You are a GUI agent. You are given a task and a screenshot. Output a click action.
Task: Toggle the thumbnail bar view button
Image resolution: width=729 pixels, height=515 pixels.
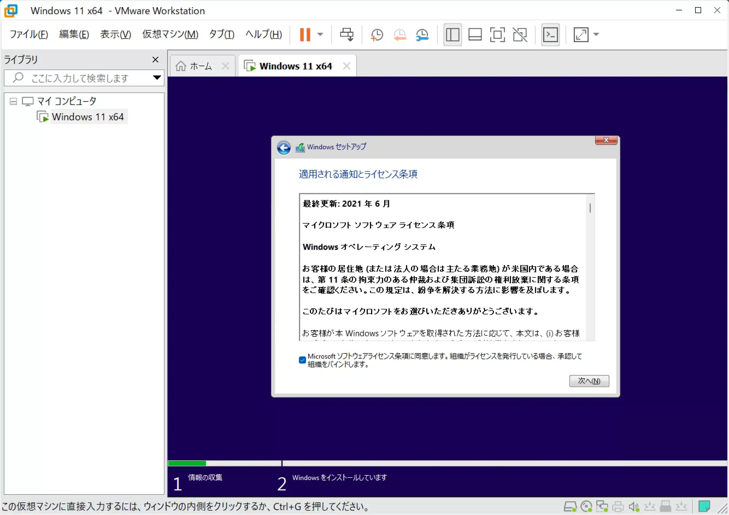pyautogui.click(x=475, y=34)
